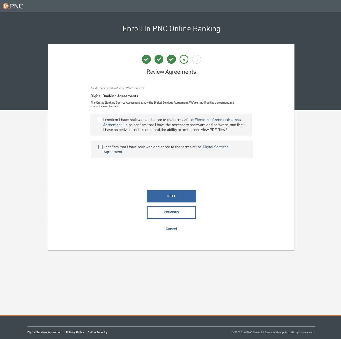Click the Enroll In PNC Online Banking title
The height and width of the screenshot is (339, 341).
(171, 29)
